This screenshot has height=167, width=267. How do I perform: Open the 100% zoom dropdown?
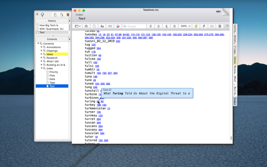(x=185, y=26)
